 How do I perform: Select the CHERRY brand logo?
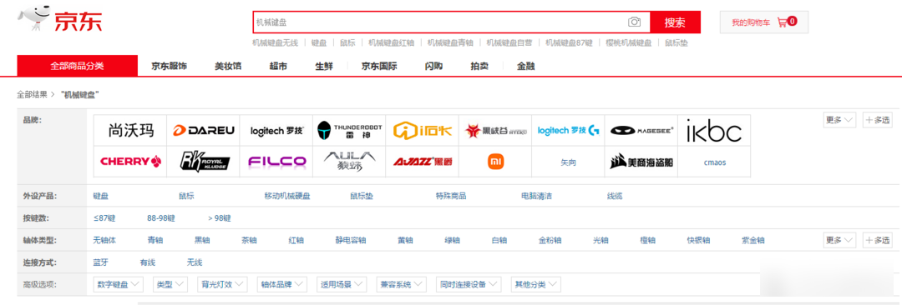(130, 162)
